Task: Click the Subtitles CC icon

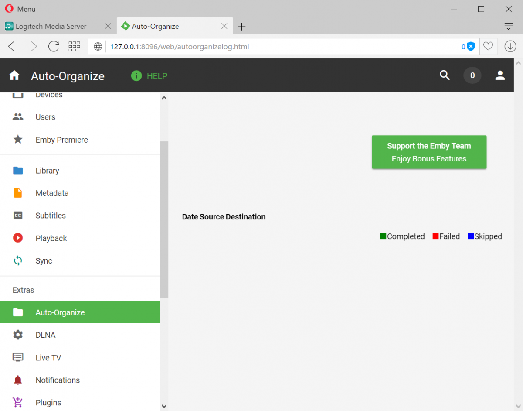Action: [18, 216]
